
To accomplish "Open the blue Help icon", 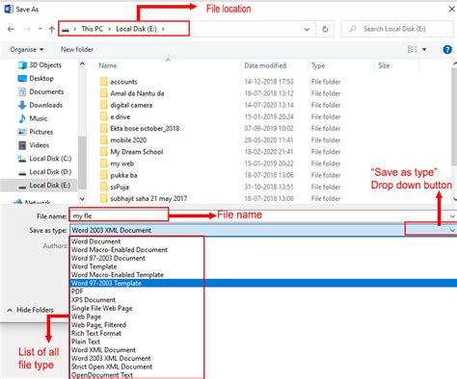I will pyautogui.click(x=447, y=49).
